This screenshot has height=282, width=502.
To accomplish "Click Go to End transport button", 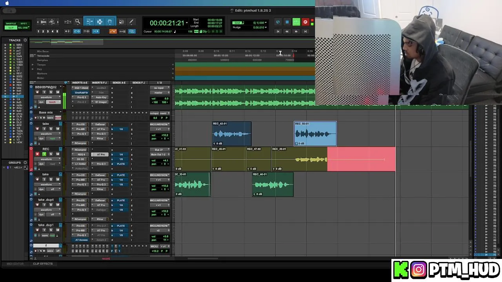I will click(x=306, y=31).
